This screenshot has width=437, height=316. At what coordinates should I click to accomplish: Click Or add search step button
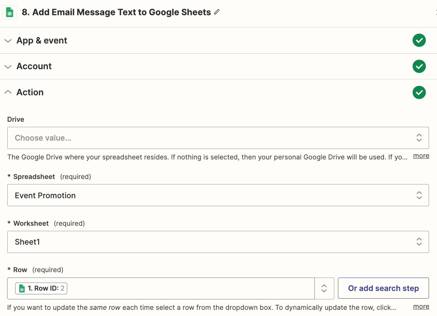point(383,288)
